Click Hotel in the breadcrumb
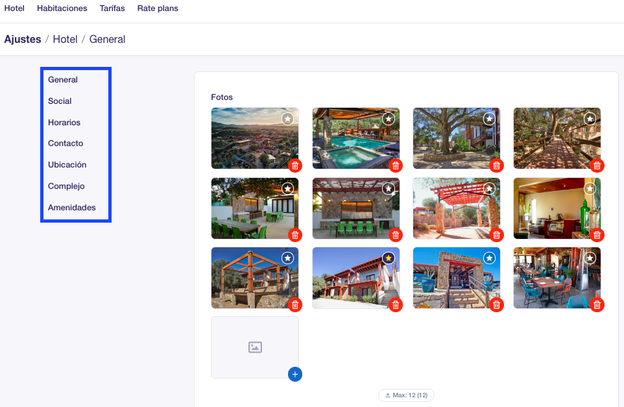 [66, 40]
